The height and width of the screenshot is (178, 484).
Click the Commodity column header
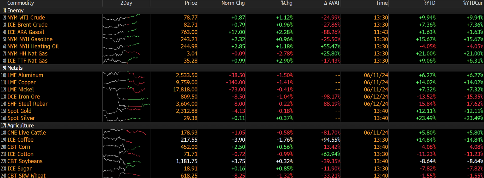(x=21, y=3)
